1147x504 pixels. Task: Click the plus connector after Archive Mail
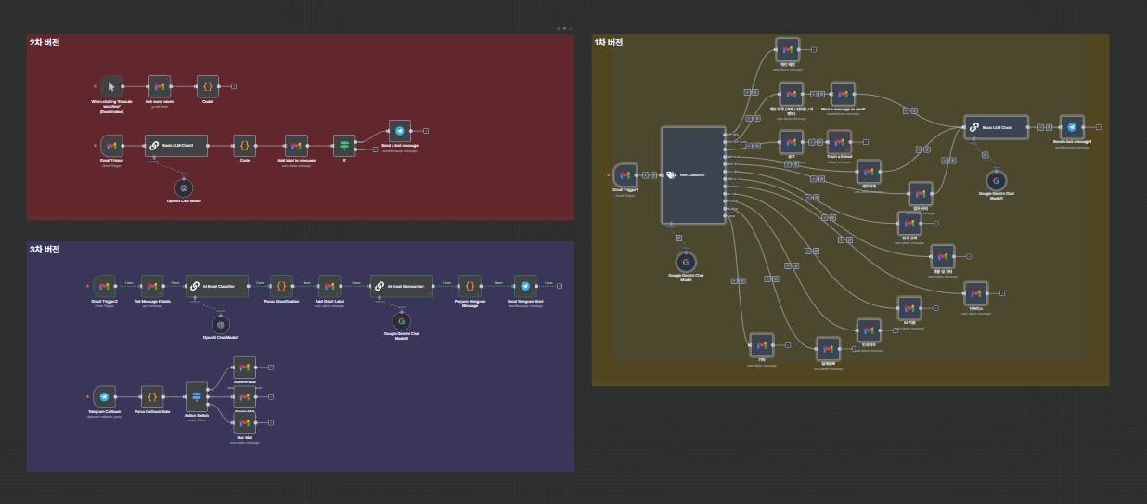tap(271, 367)
